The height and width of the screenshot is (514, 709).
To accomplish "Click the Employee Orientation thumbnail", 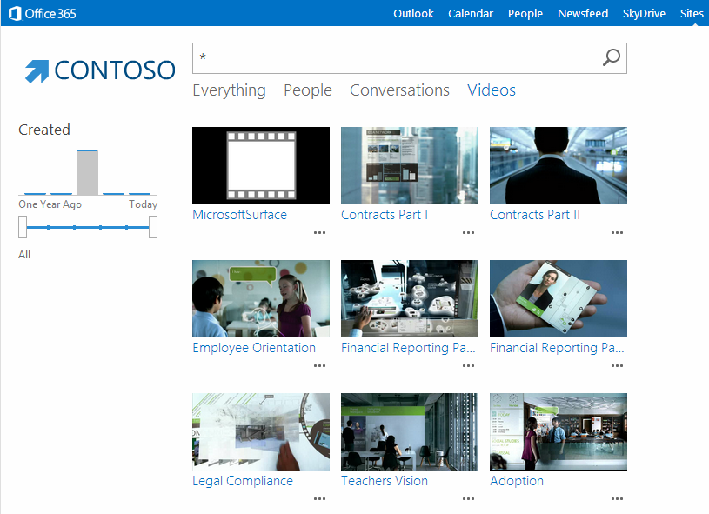I will pos(261,298).
